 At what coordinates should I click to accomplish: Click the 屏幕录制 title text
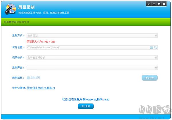click(26, 7)
